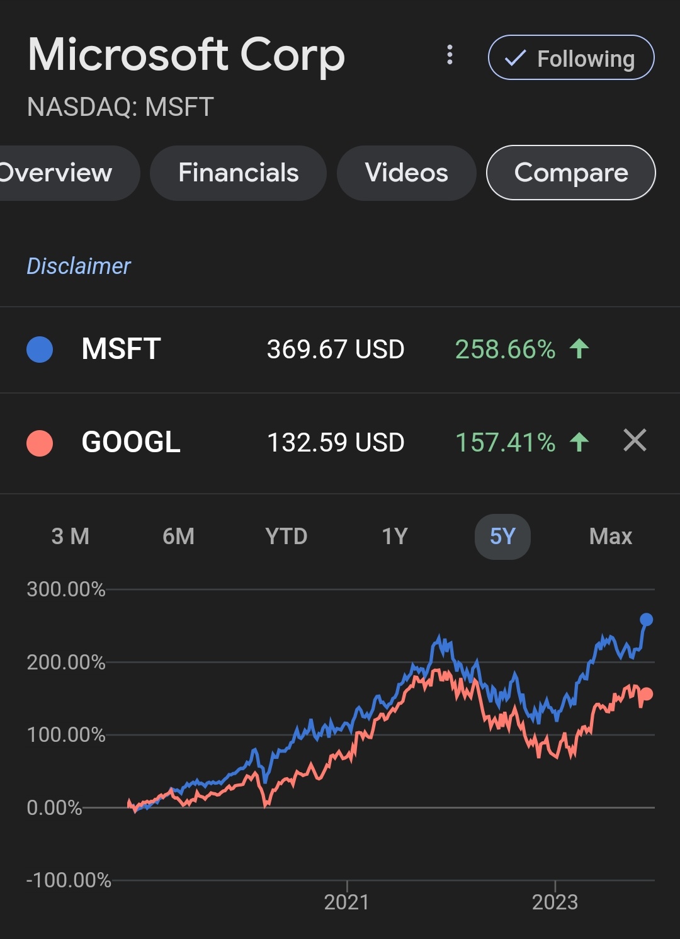The height and width of the screenshot is (939, 680).
Task: Click the green up arrow beside GOOGL
Action: coord(579,441)
